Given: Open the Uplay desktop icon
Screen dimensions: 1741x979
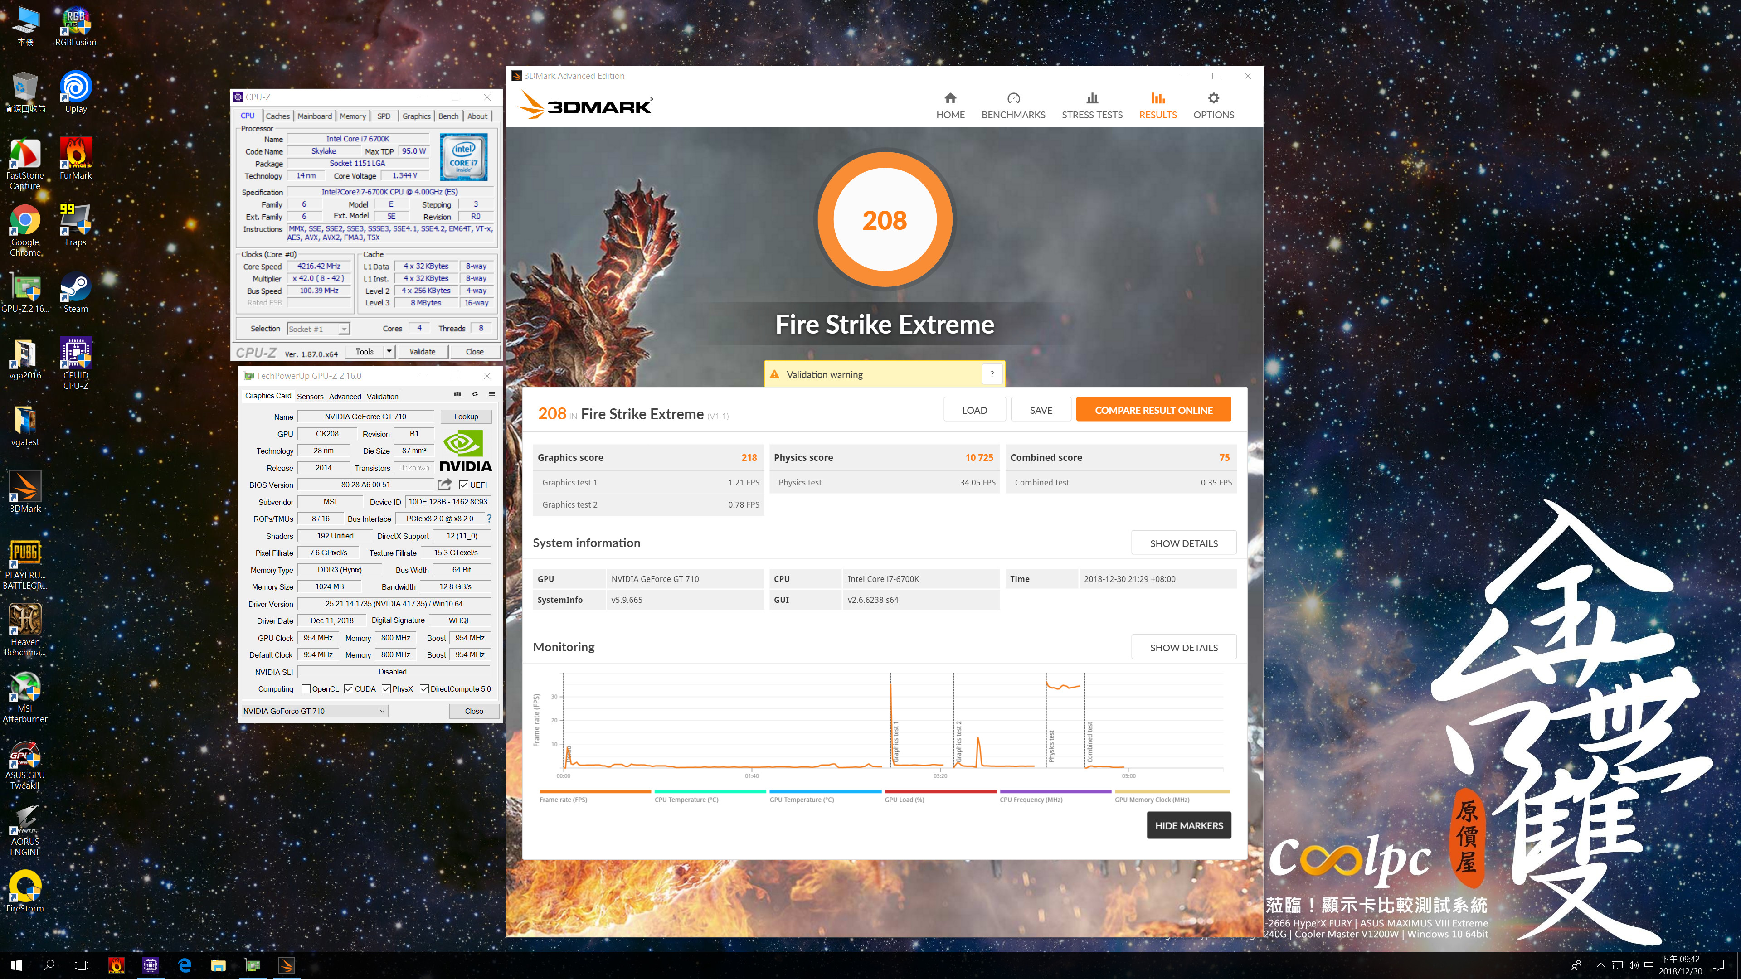Looking at the screenshot, I should click(x=76, y=92).
